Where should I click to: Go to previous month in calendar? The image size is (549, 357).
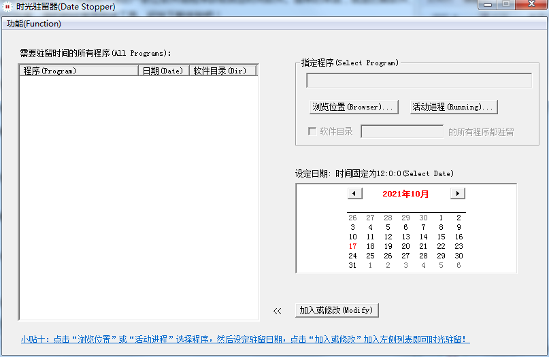click(354, 194)
